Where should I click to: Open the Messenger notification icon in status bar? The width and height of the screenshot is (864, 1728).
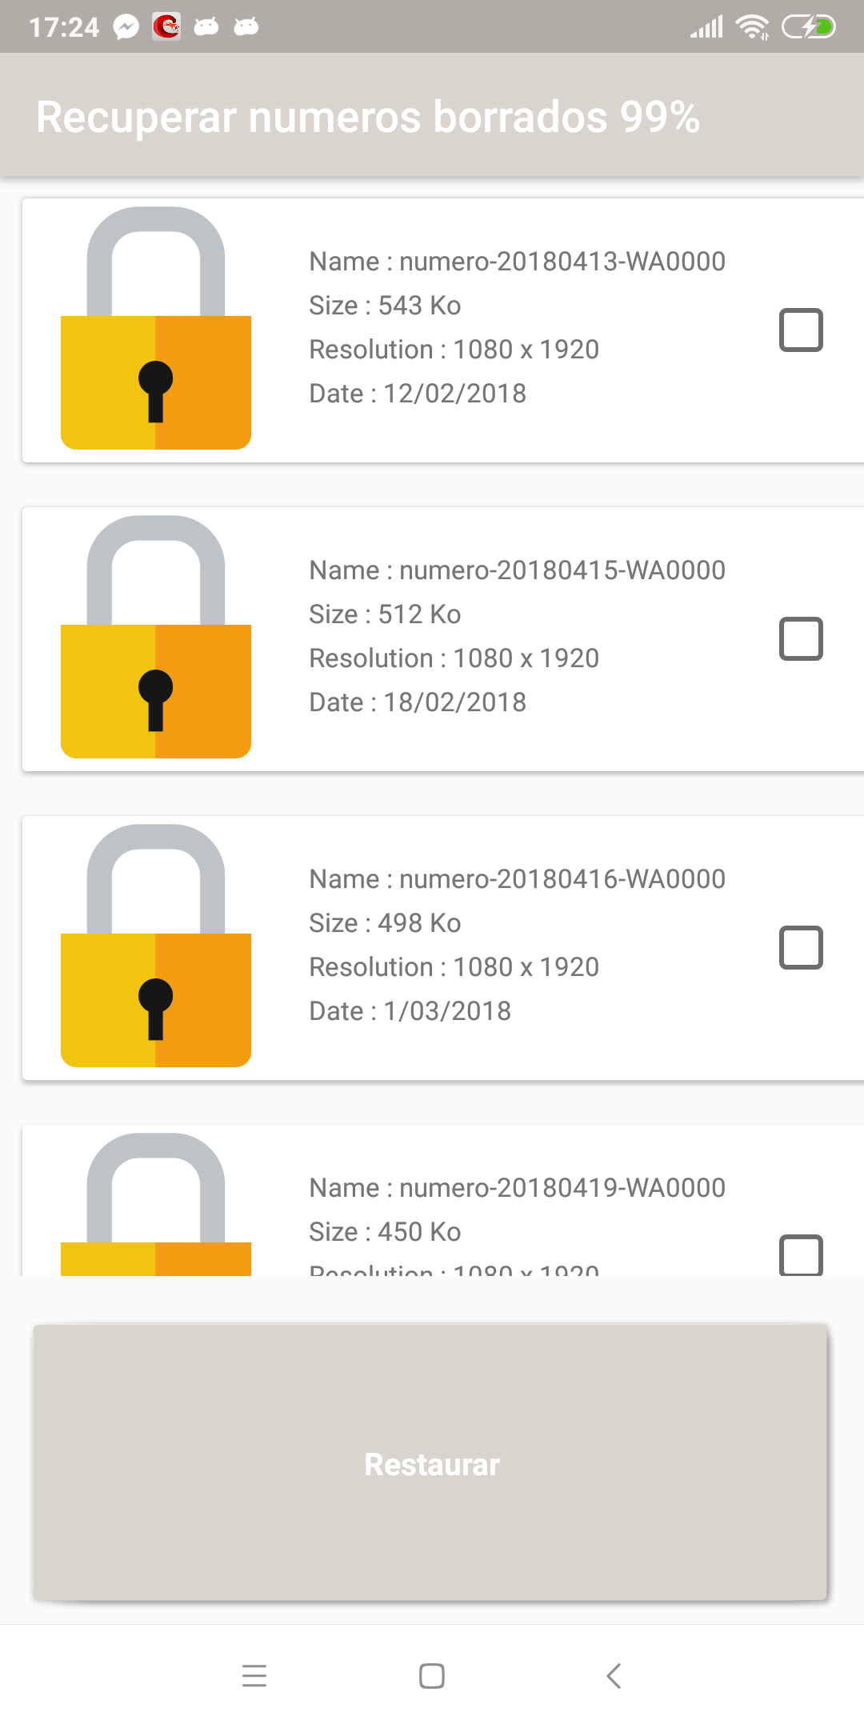126,27
